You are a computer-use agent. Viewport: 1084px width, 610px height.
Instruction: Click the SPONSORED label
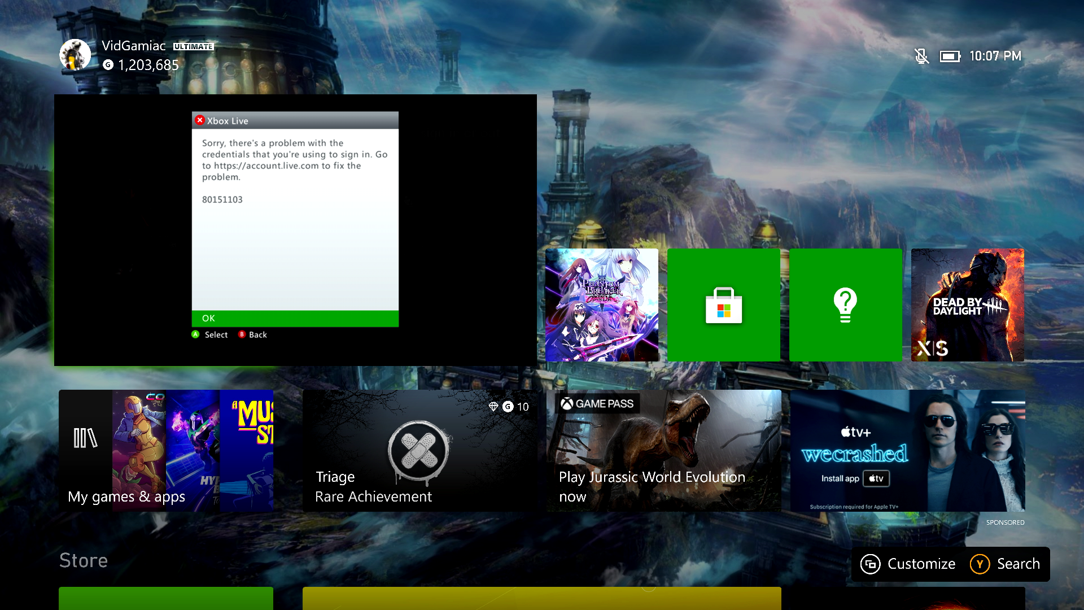1005,522
